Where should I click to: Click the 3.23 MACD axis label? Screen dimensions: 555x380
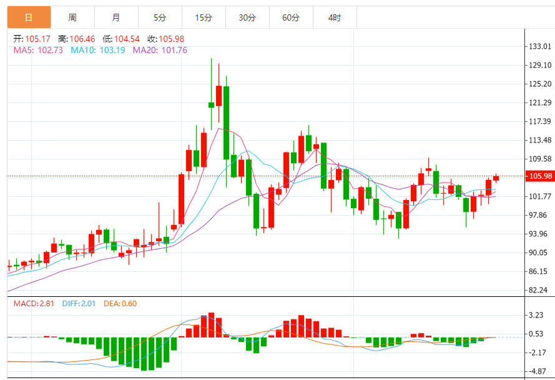click(x=536, y=315)
